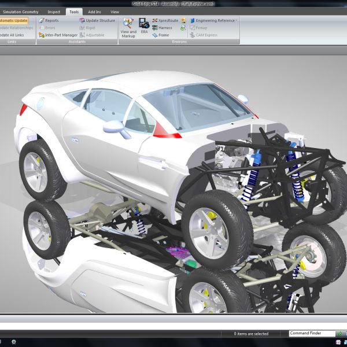The width and height of the screenshot is (347, 347).
Task: Launch the Inter-Part Manager
Action: click(x=57, y=35)
